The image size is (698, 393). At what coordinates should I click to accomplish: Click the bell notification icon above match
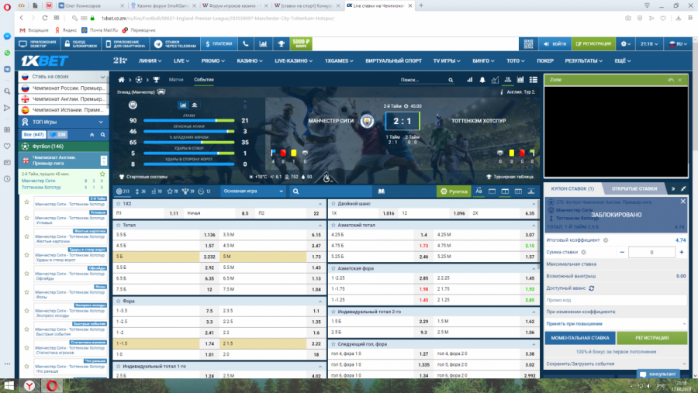coord(481,79)
